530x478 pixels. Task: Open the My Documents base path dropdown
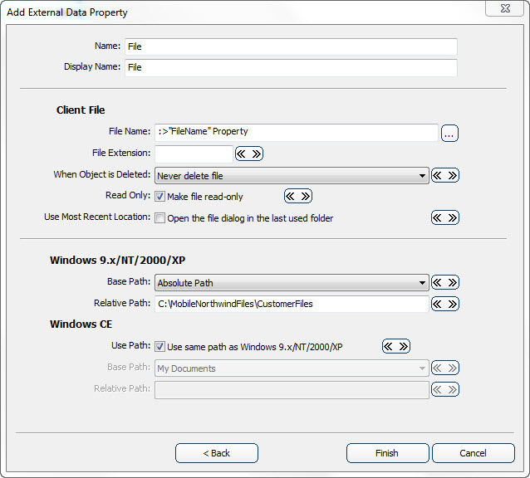click(x=292, y=368)
